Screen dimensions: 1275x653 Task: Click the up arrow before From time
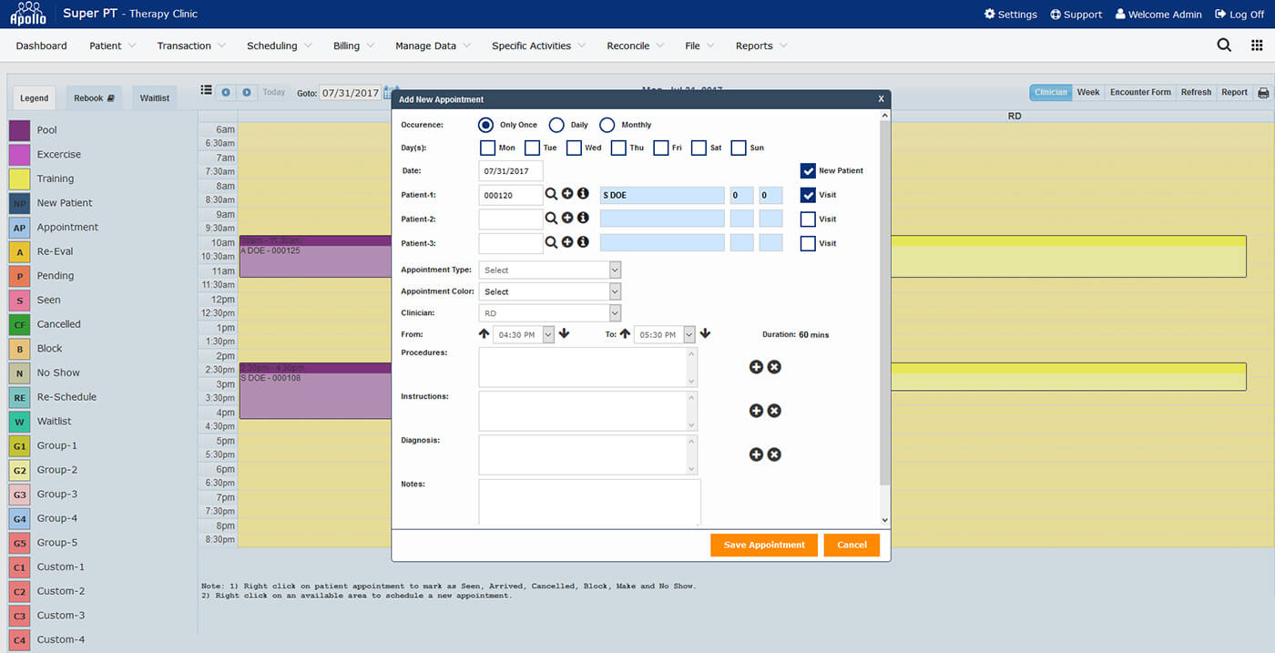484,334
